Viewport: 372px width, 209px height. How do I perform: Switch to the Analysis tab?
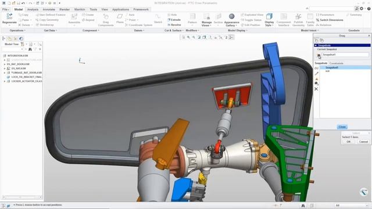pyautogui.click(x=33, y=9)
